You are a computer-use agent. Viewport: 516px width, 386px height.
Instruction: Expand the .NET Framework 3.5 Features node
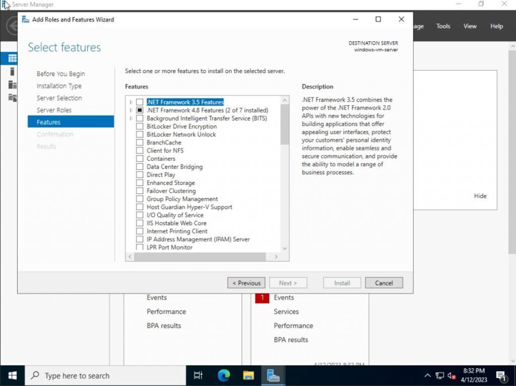pos(131,102)
